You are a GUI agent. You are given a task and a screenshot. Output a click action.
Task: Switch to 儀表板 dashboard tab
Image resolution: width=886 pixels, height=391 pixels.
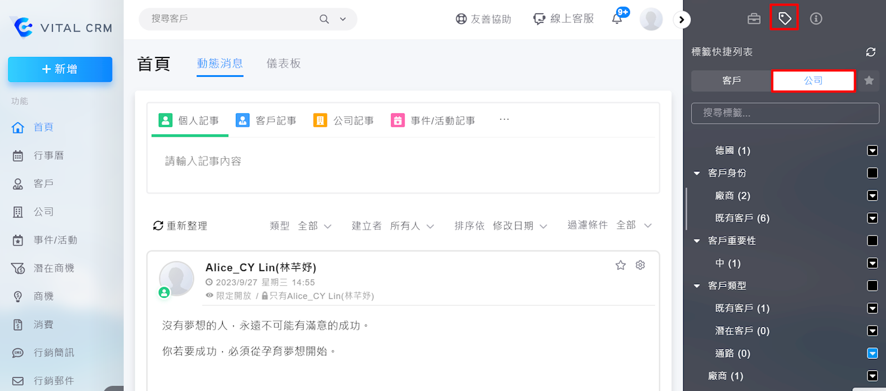[284, 64]
